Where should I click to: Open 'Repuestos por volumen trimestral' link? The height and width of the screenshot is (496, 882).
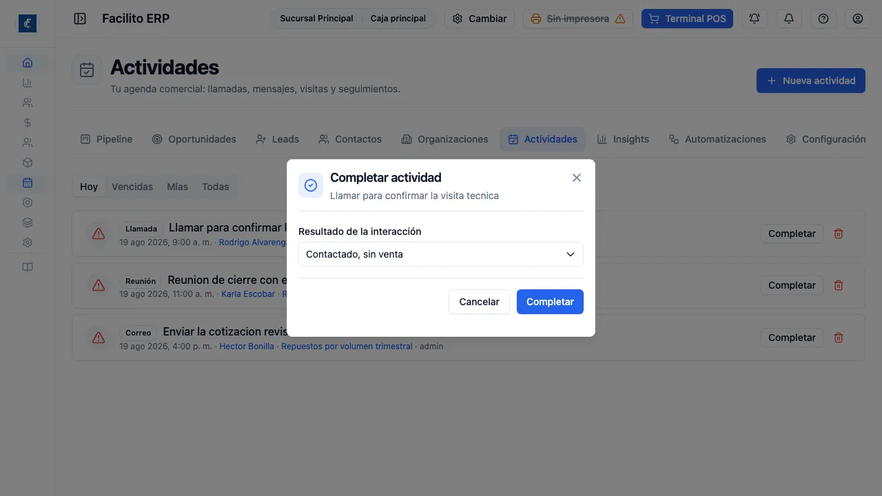[347, 347]
